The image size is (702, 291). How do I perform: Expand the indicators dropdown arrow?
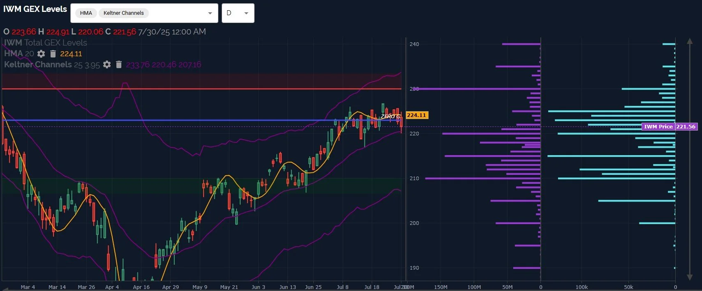click(x=210, y=13)
